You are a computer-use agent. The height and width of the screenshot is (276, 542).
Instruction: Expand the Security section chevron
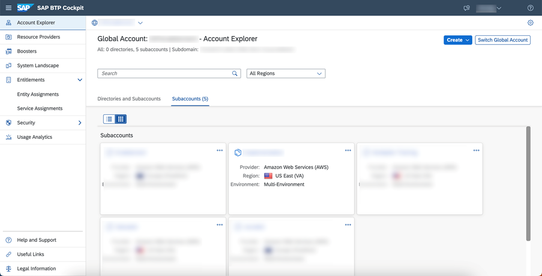pos(80,123)
